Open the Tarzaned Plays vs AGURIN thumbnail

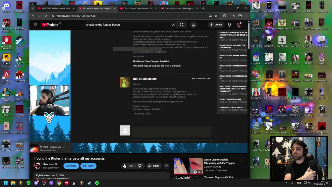(x=188, y=177)
